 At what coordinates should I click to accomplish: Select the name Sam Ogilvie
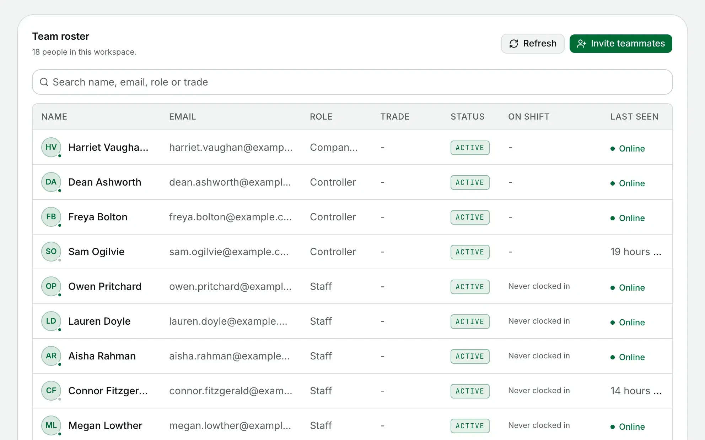click(96, 252)
